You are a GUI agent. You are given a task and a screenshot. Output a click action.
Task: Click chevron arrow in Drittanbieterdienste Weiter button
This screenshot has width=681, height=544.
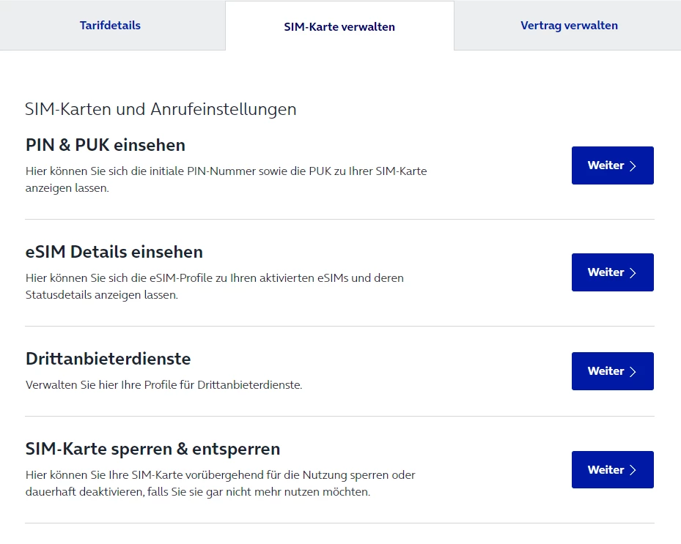pos(633,372)
